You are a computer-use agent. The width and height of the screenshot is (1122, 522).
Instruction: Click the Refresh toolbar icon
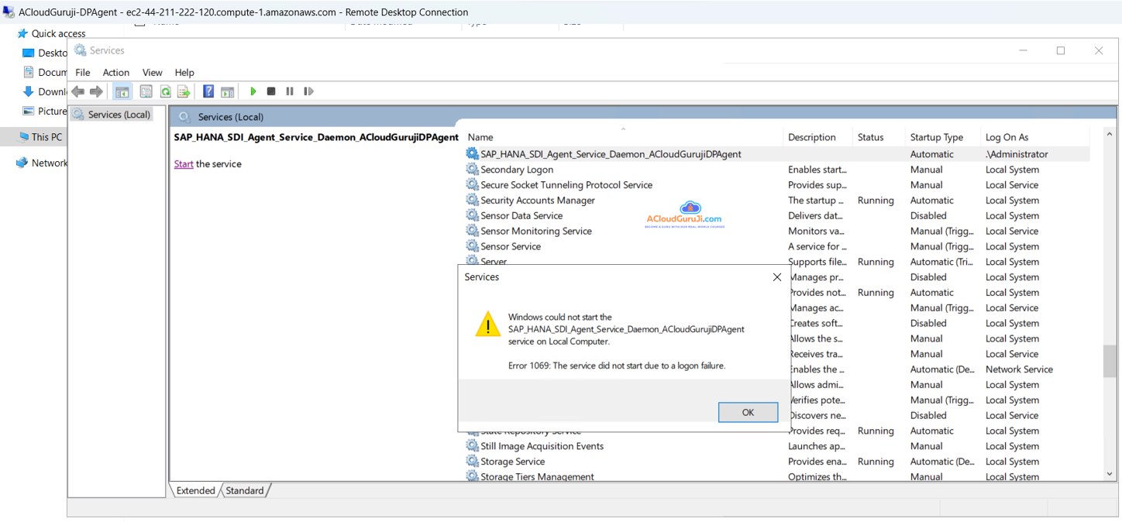[165, 91]
